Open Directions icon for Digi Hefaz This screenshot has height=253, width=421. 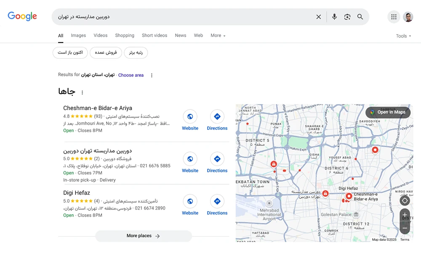click(x=217, y=201)
